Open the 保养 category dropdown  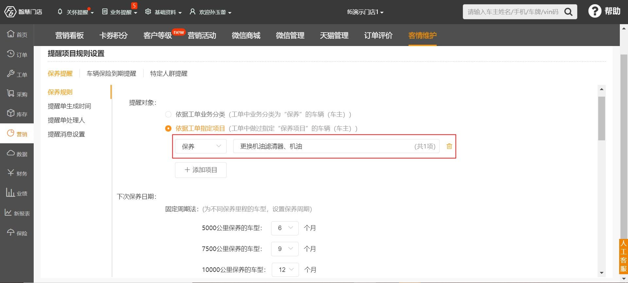[x=201, y=146]
